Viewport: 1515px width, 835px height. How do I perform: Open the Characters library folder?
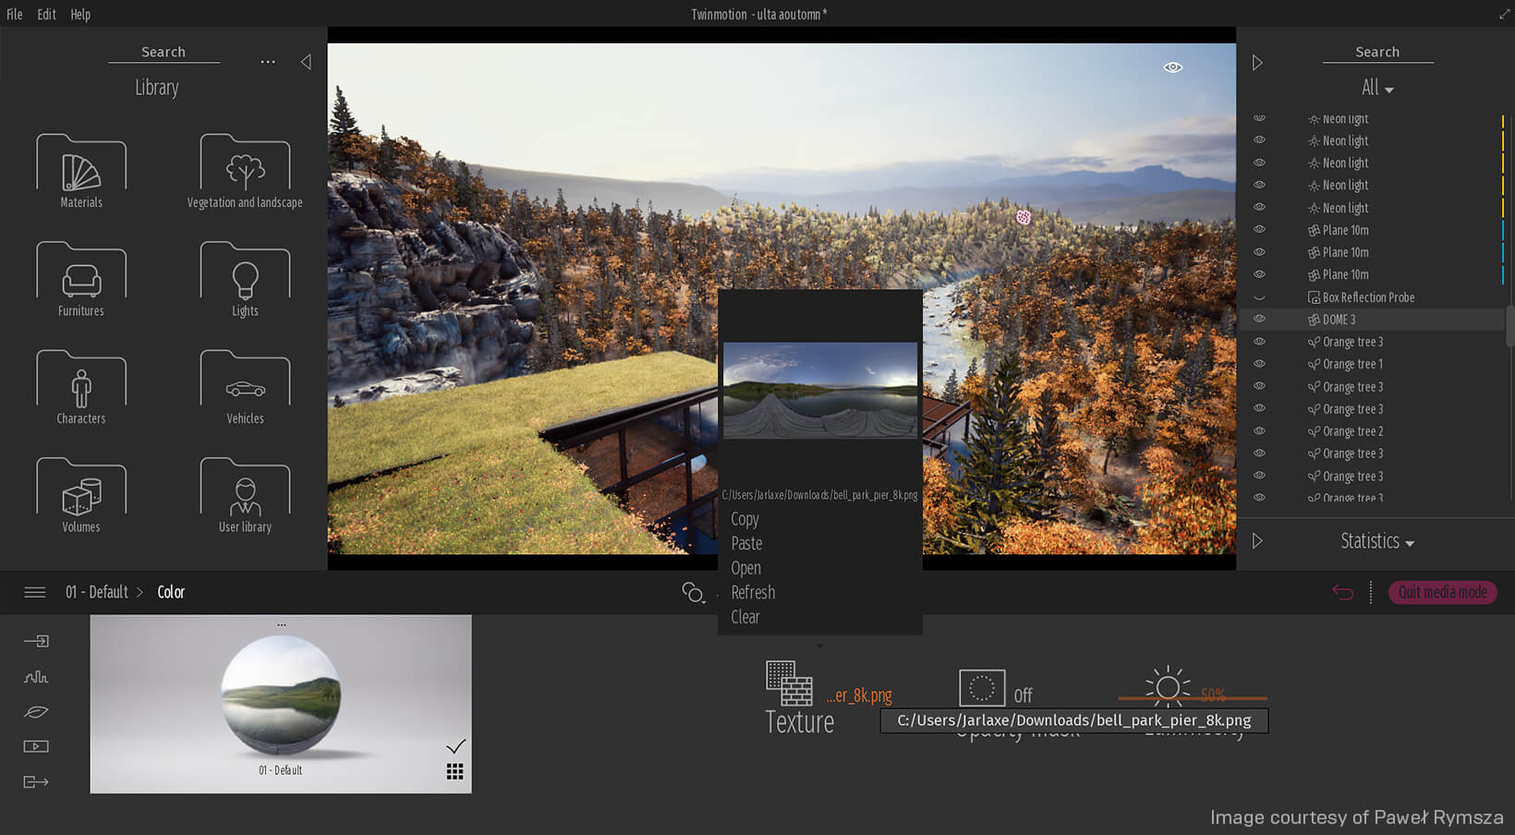[81, 389]
